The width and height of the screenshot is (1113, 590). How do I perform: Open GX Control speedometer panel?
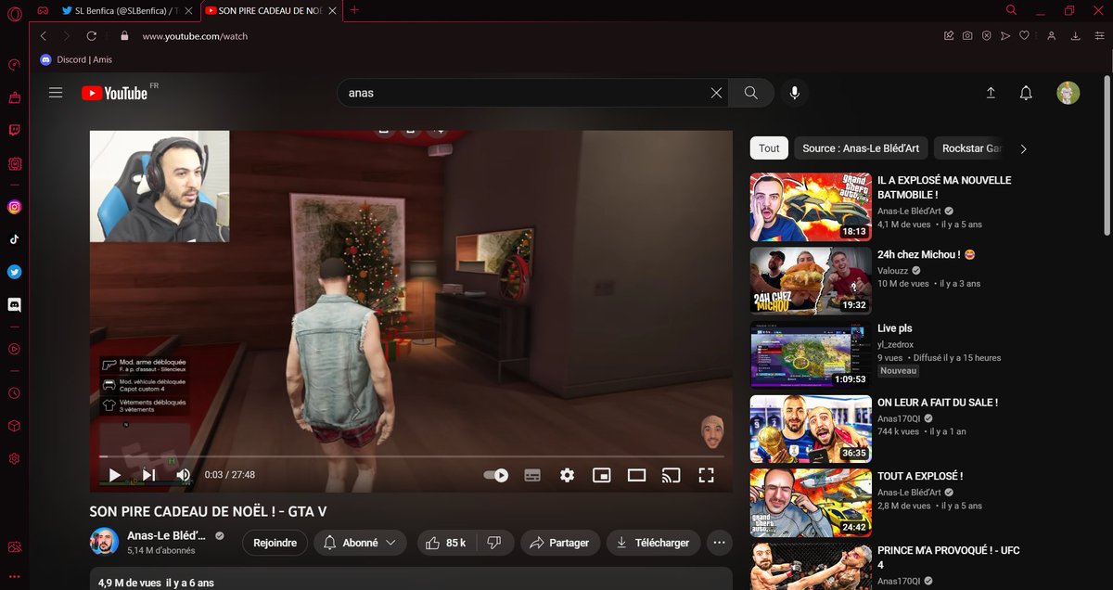click(x=14, y=65)
